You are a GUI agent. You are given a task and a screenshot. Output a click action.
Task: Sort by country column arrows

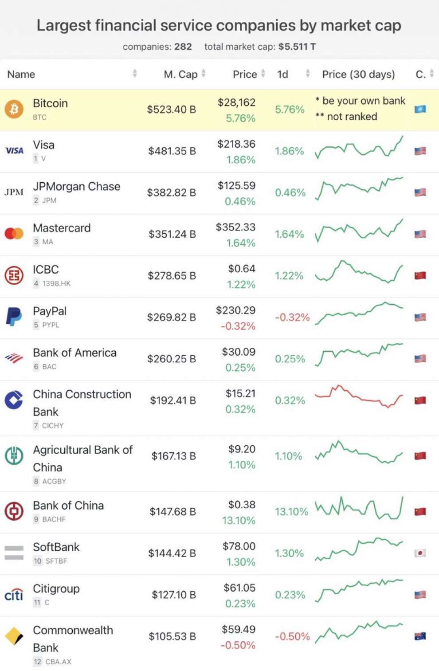click(x=431, y=74)
